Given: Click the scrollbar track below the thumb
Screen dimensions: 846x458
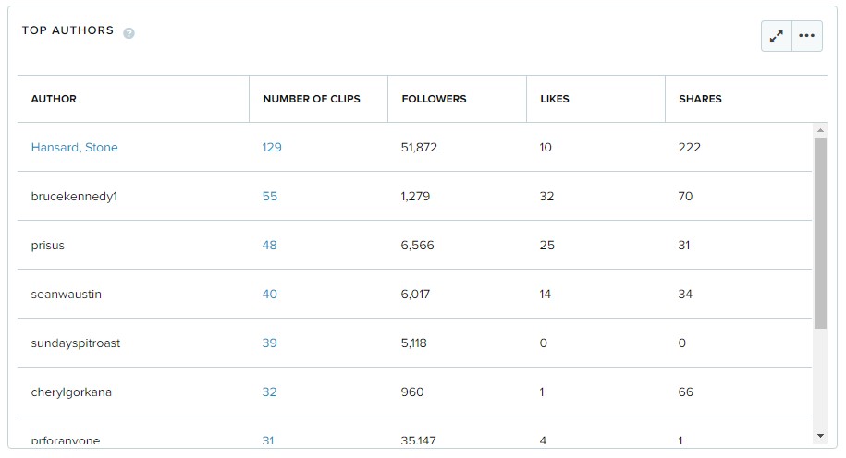Looking at the screenshot, I should (x=820, y=379).
